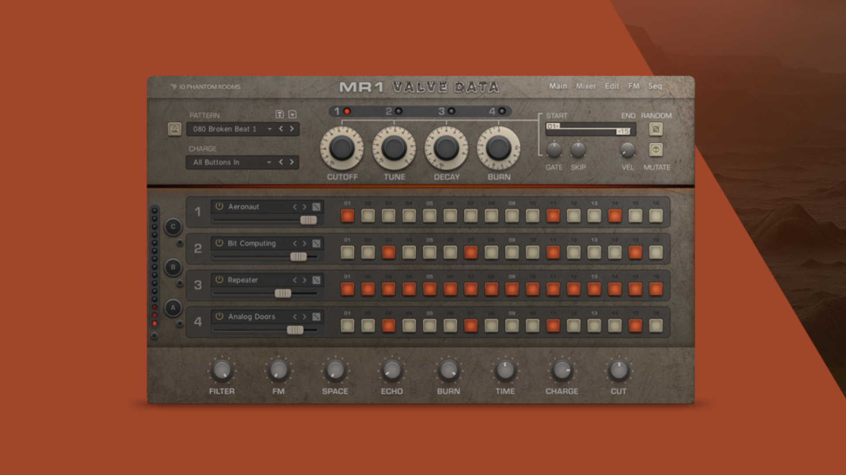Image resolution: width=846 pixels, height=475 pixels.
Task: Open the FM tab
Action: coord(634,86)
